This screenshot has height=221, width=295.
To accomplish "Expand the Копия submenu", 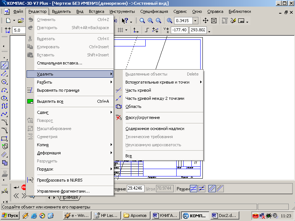I will pyautogui.click(x=70, y=145).
